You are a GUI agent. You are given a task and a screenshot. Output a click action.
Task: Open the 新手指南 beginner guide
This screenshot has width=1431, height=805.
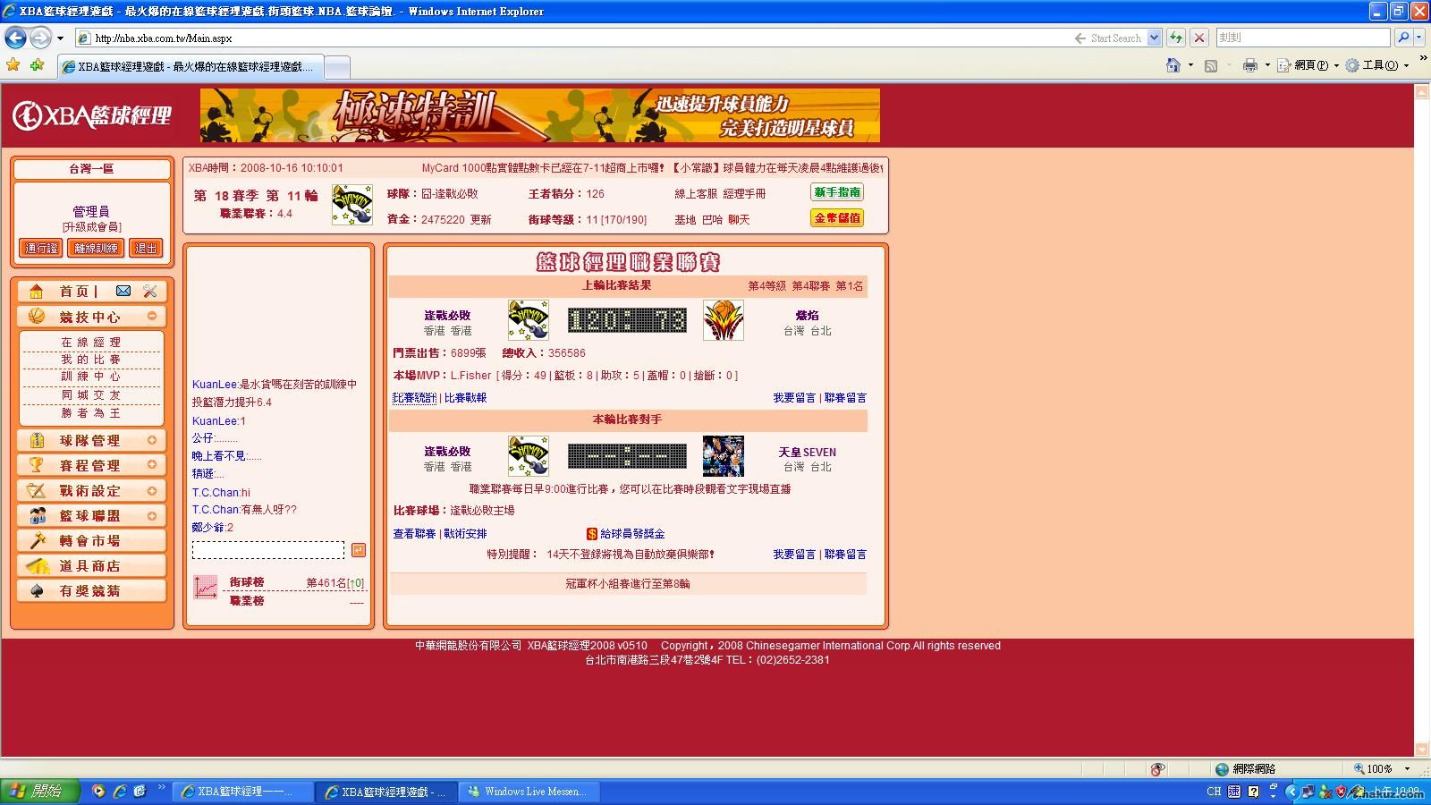tap(837, 192)
